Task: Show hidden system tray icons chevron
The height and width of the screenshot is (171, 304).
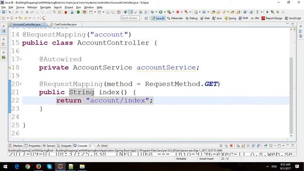Action: coord(267,167)
